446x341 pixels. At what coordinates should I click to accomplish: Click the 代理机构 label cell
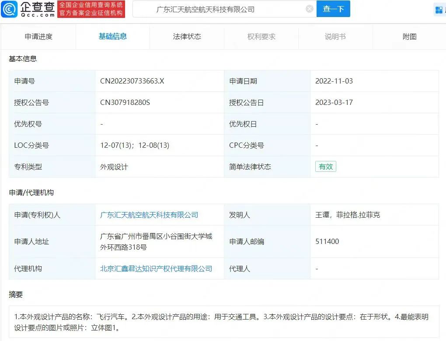[52, 268]
